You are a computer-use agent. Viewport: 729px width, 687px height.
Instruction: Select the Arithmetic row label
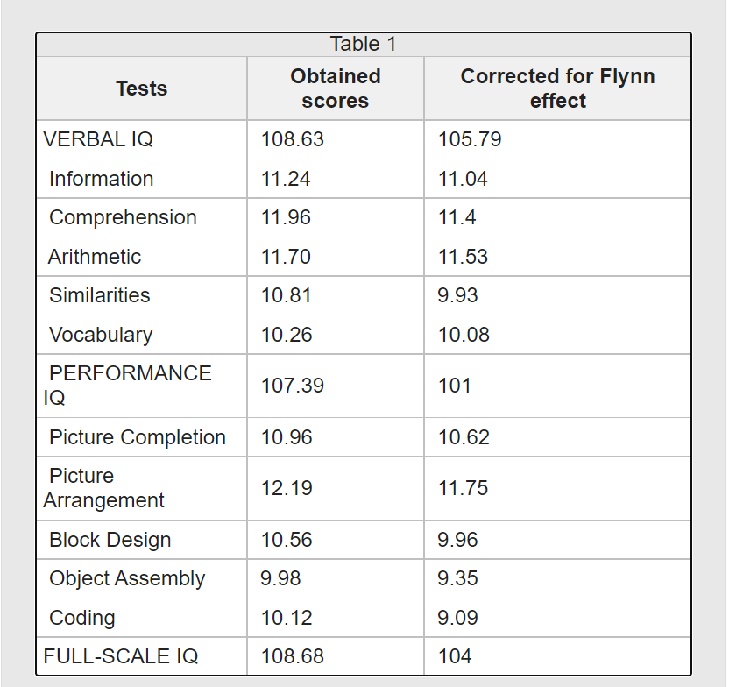(x=95, y=257)
